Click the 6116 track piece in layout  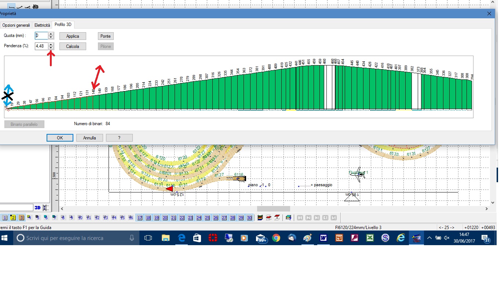click(x=239, y=178)
